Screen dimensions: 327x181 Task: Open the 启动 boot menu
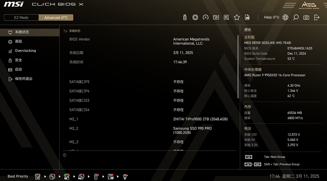[x=18, y=69]
